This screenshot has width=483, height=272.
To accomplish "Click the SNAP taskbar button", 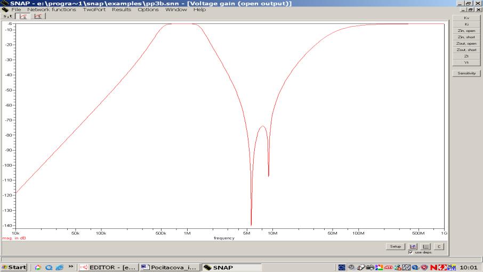I will click(x=232, y=267).
